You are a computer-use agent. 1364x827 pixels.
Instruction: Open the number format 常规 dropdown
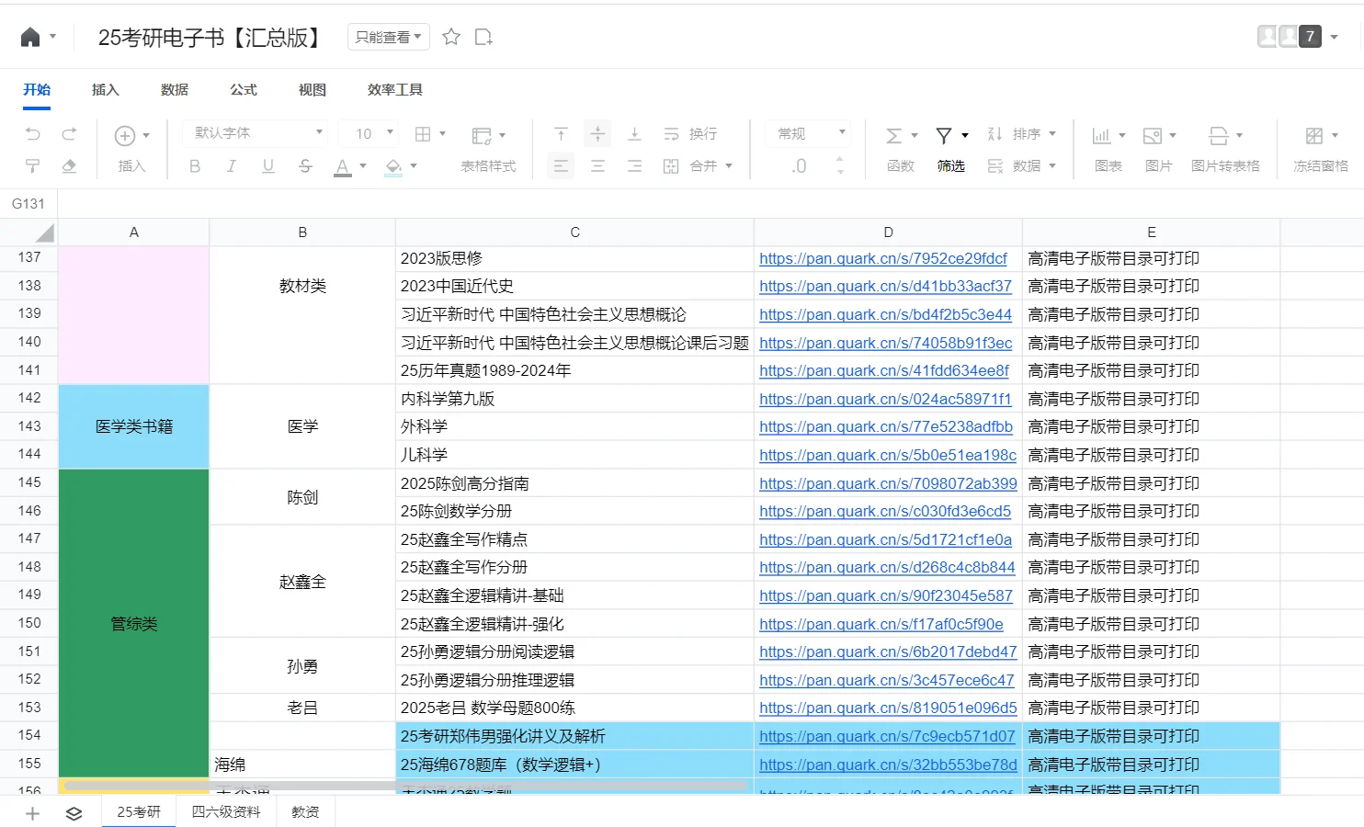808,133
